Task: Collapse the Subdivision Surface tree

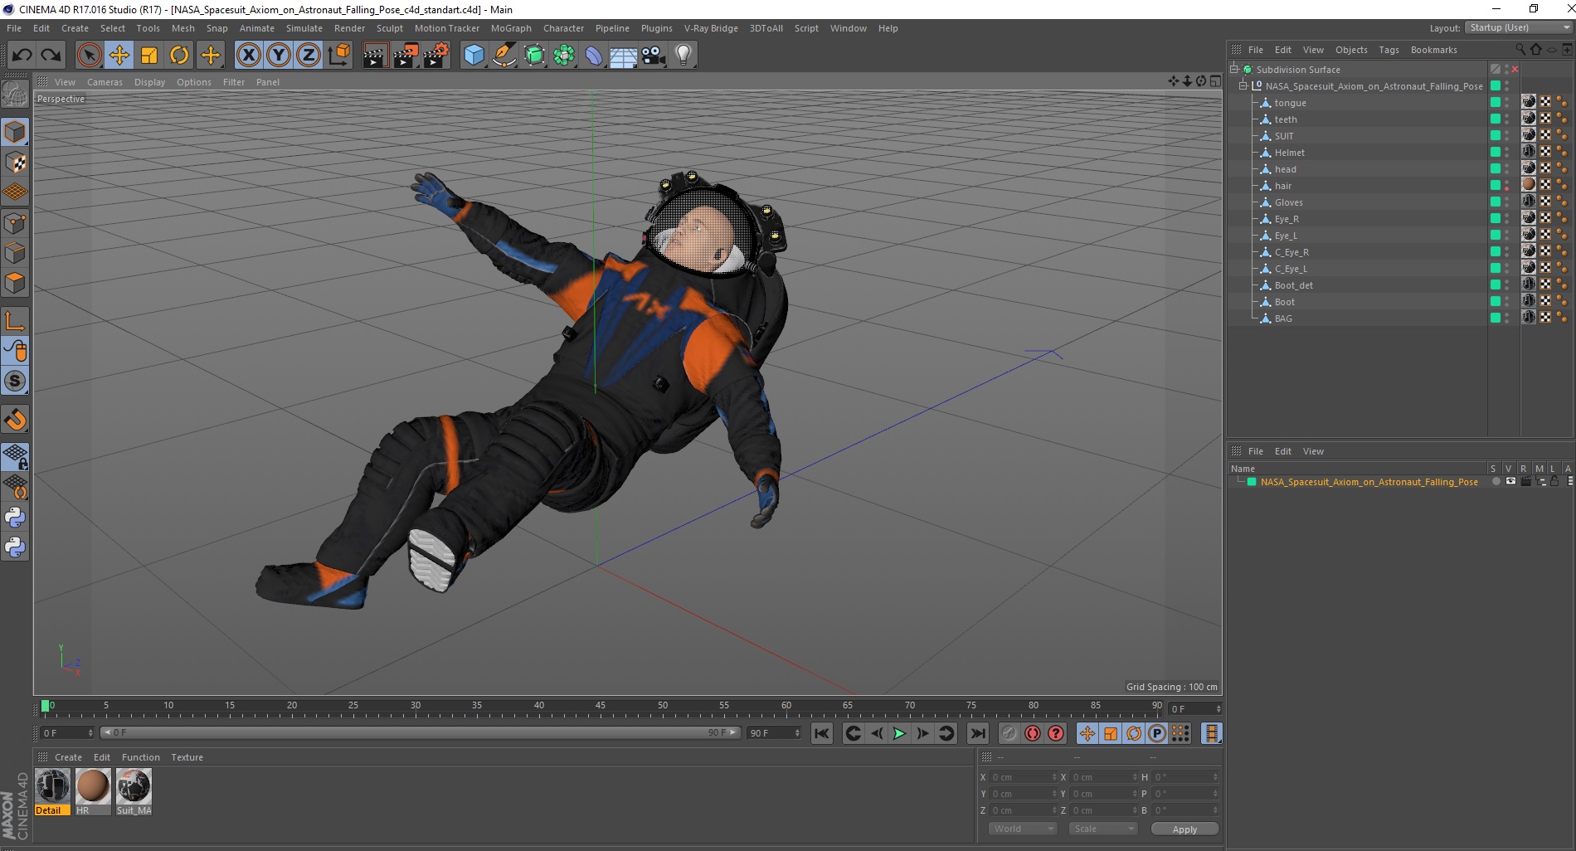Action: point(1234,70)
